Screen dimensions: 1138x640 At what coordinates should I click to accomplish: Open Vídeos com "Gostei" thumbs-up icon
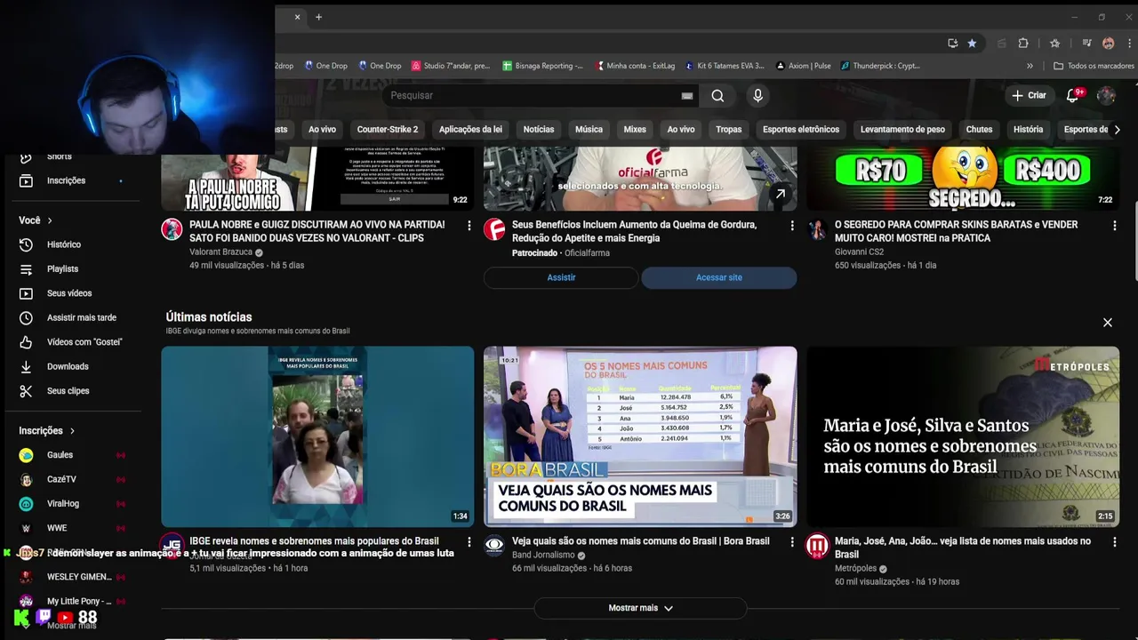pyautogui.click(x=26, y=342)
